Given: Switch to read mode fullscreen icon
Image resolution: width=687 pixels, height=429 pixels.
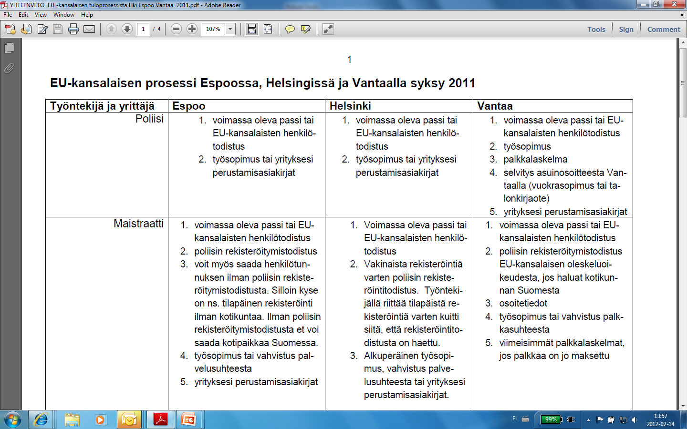Looking at the screenshot, I should 328,29.
